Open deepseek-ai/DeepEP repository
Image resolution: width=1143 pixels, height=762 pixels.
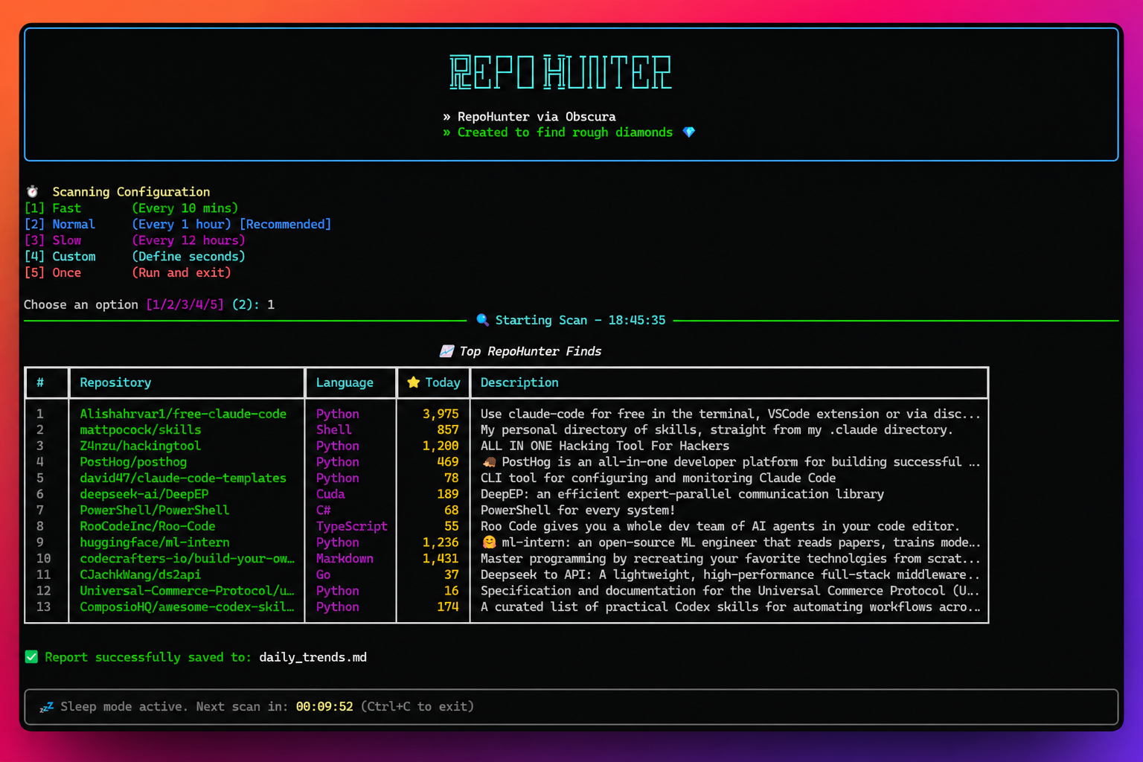coord(144,494)
